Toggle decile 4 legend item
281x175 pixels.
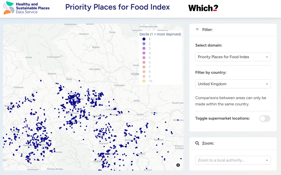click(147, 53)
